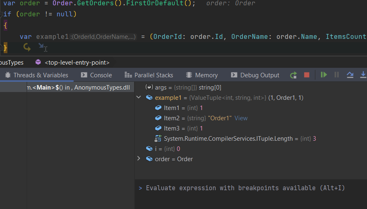
Task: Click the Rerun debug session icon
Action: pyautogui.click(x=293, y=75)
